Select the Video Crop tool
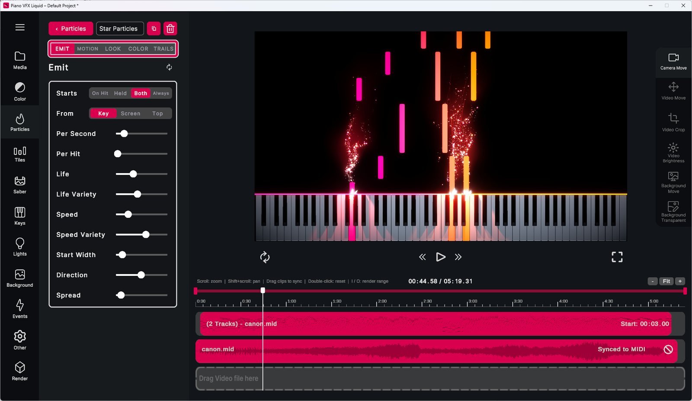 (673, 123)
